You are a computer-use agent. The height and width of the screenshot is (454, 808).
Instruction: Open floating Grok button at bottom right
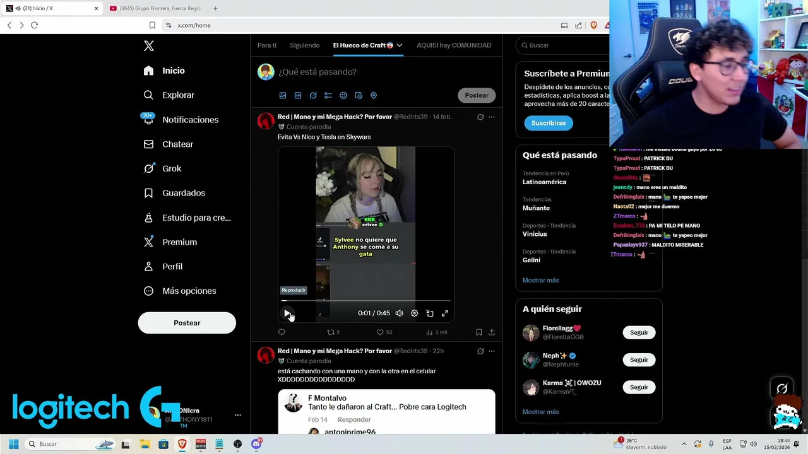pyautogui.click(x=782, y=389)
